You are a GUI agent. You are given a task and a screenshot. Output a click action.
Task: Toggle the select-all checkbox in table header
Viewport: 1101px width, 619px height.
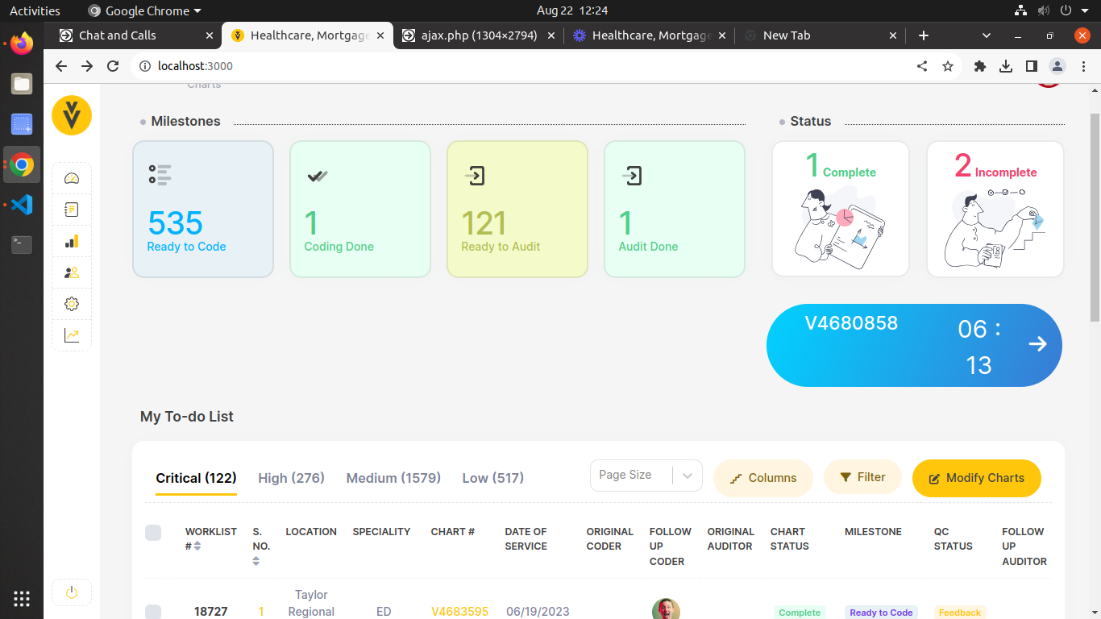[x=153, y=532]
